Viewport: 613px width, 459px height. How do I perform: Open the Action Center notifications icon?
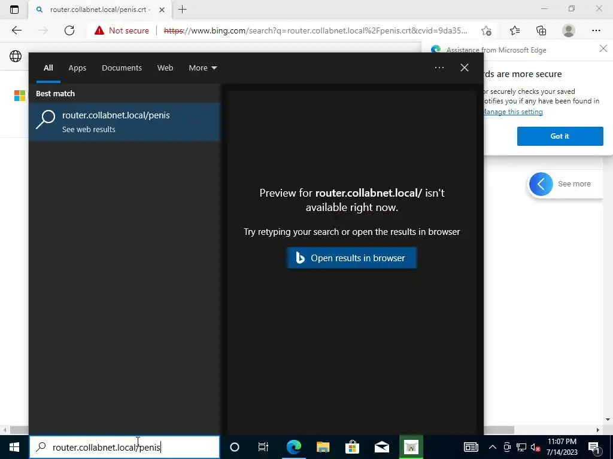click(594, 447)
